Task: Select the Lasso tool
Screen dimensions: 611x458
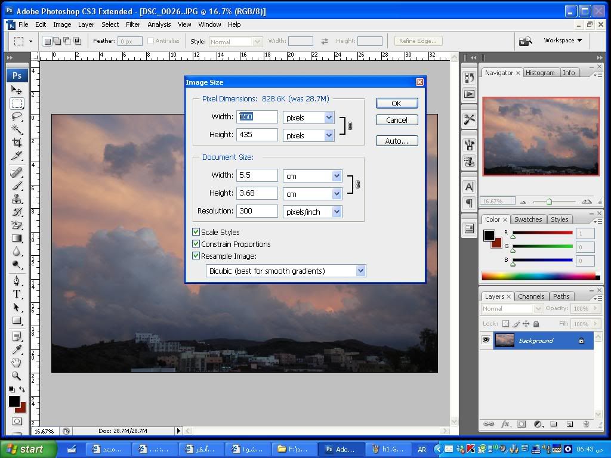Action: pyautogui.click(x=17, y=116)
